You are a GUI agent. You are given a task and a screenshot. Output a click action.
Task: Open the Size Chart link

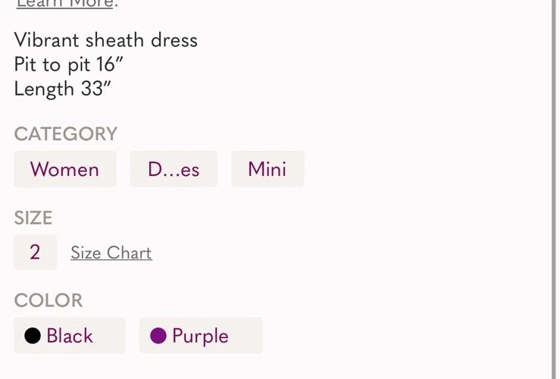[111, 253]
